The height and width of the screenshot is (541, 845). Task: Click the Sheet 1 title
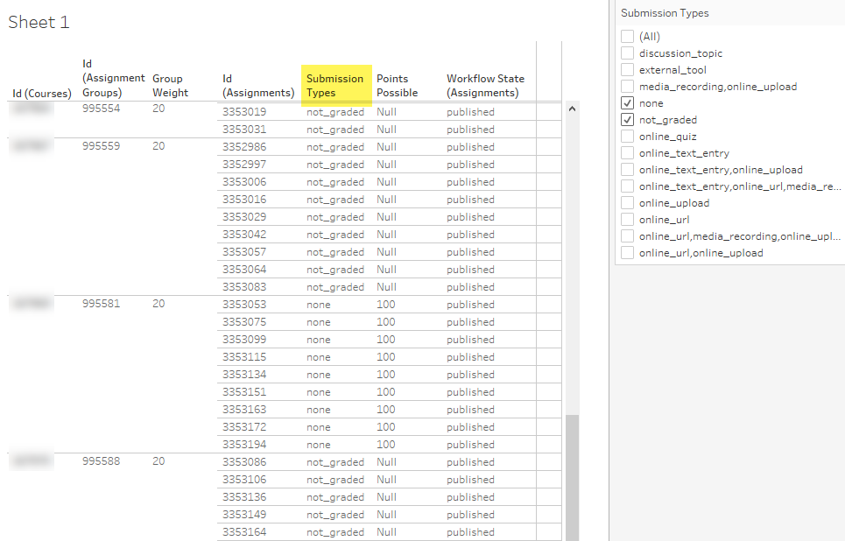(39, 22)
